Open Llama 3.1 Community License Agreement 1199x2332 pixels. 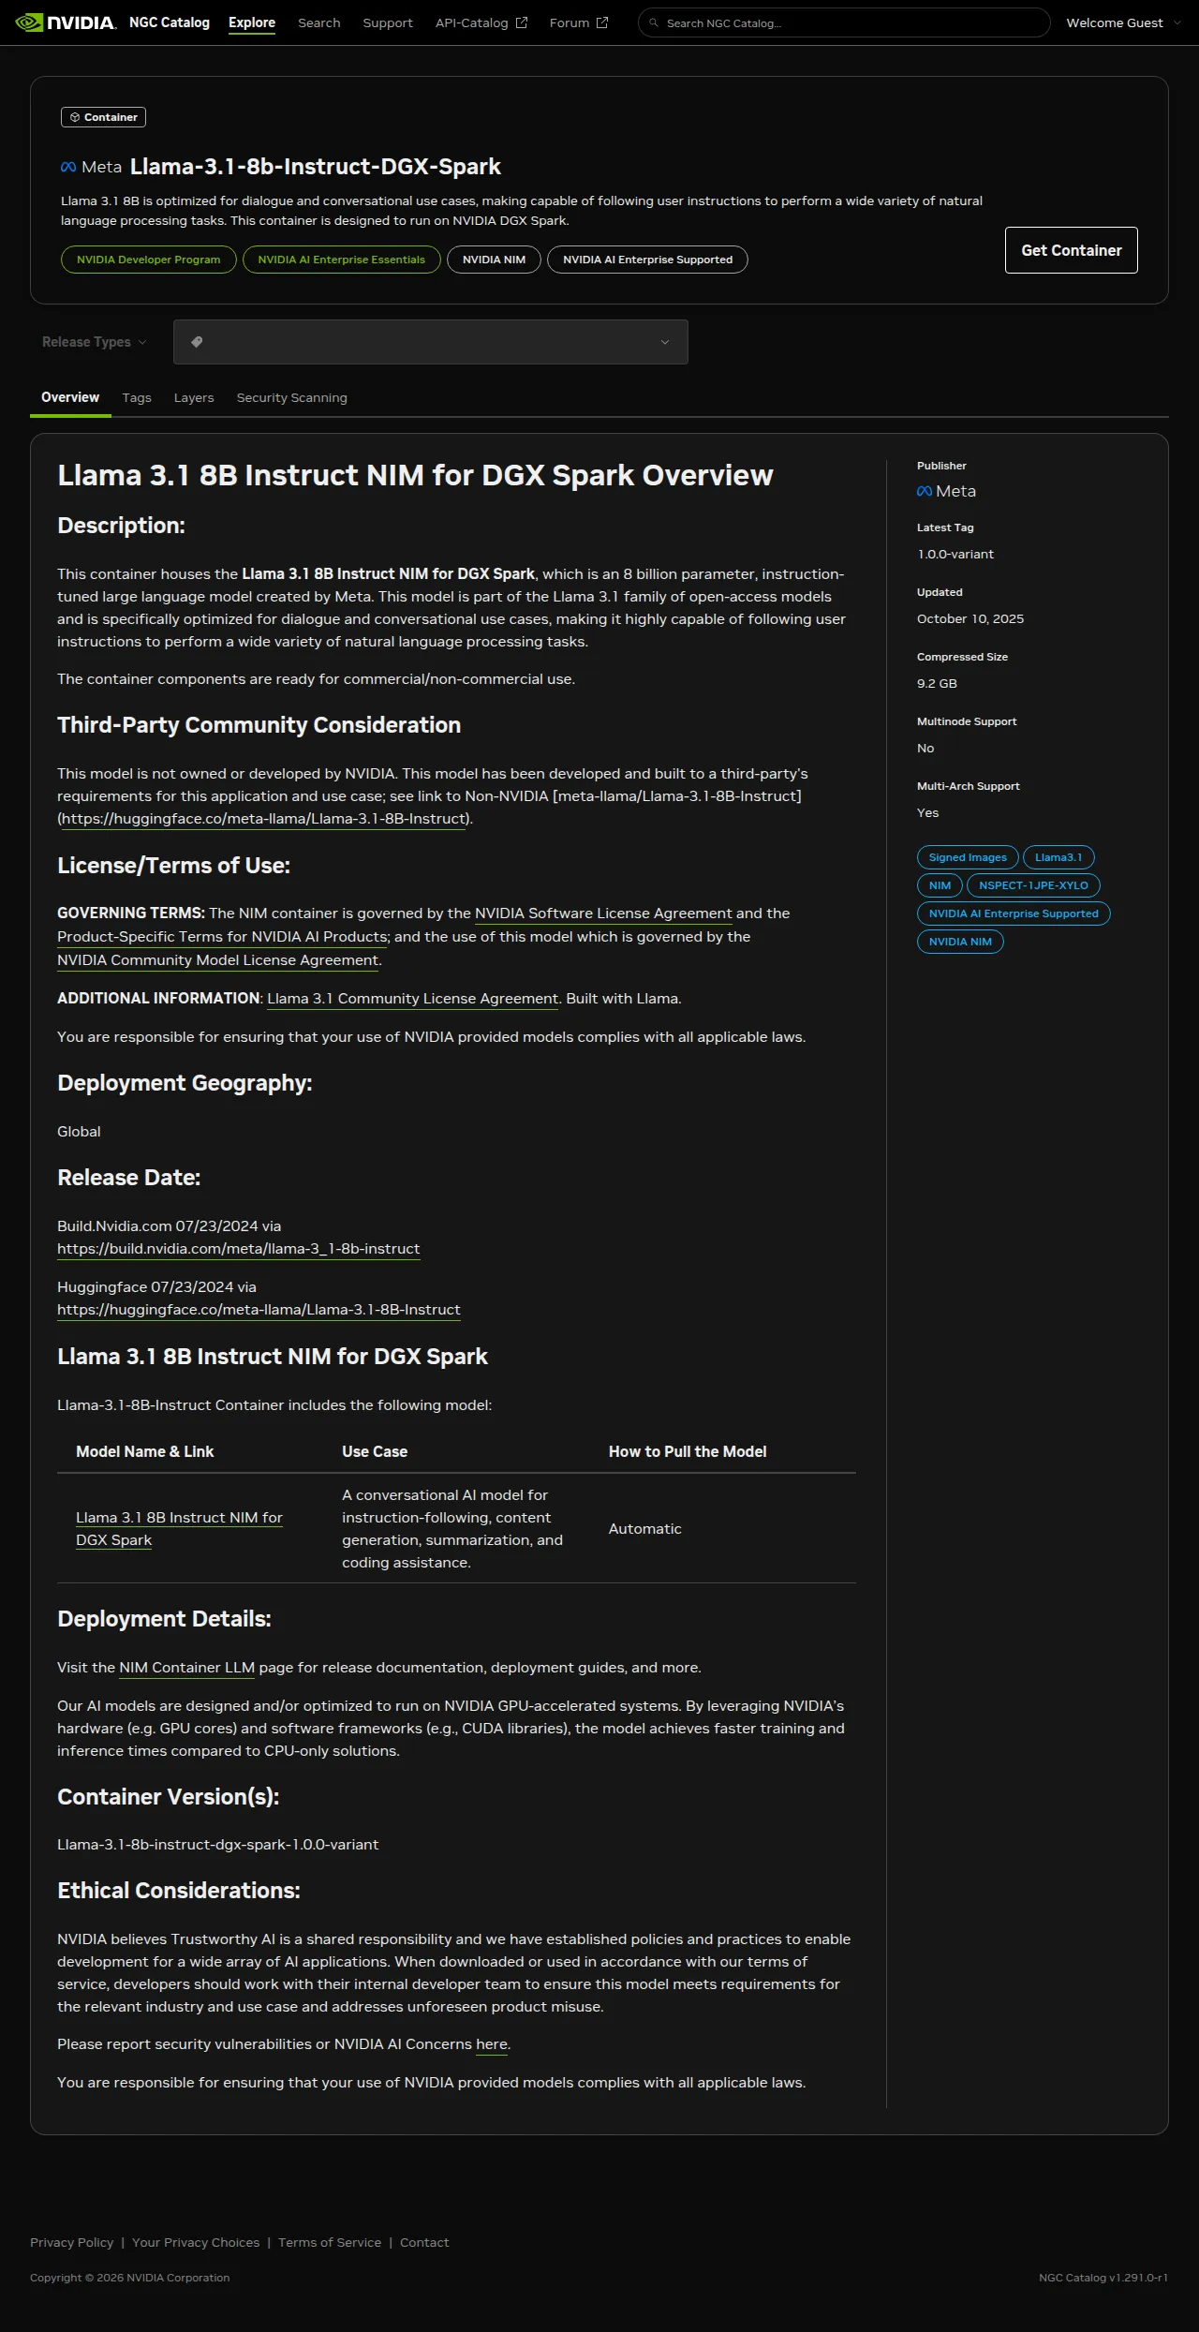click(x=413, y=999)
